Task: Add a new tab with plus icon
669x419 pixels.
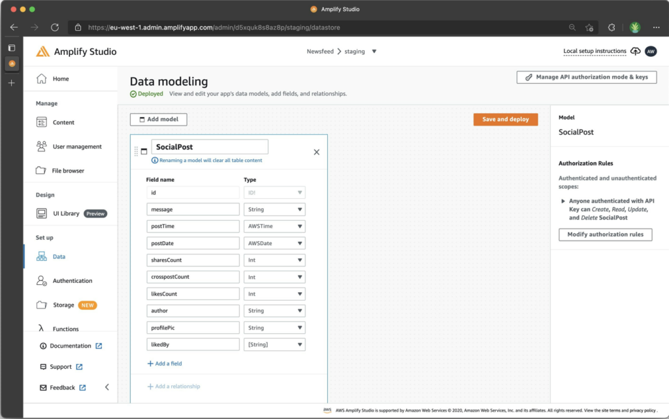Action: pos(12,83)
